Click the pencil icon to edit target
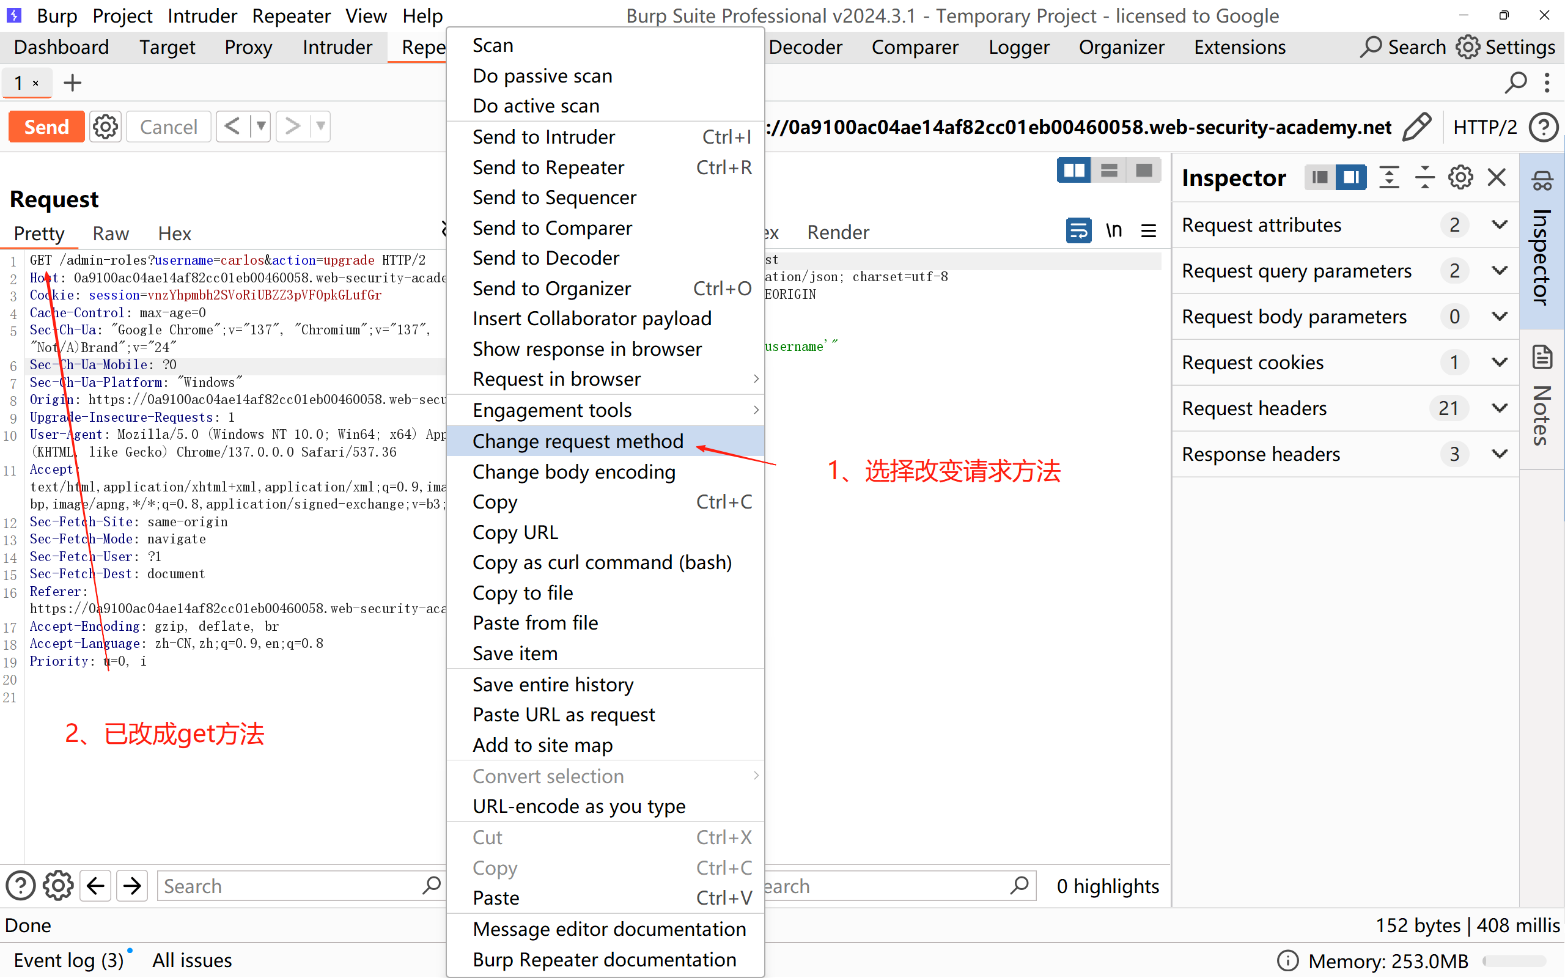1565x978 pixels. (1416, 127)
